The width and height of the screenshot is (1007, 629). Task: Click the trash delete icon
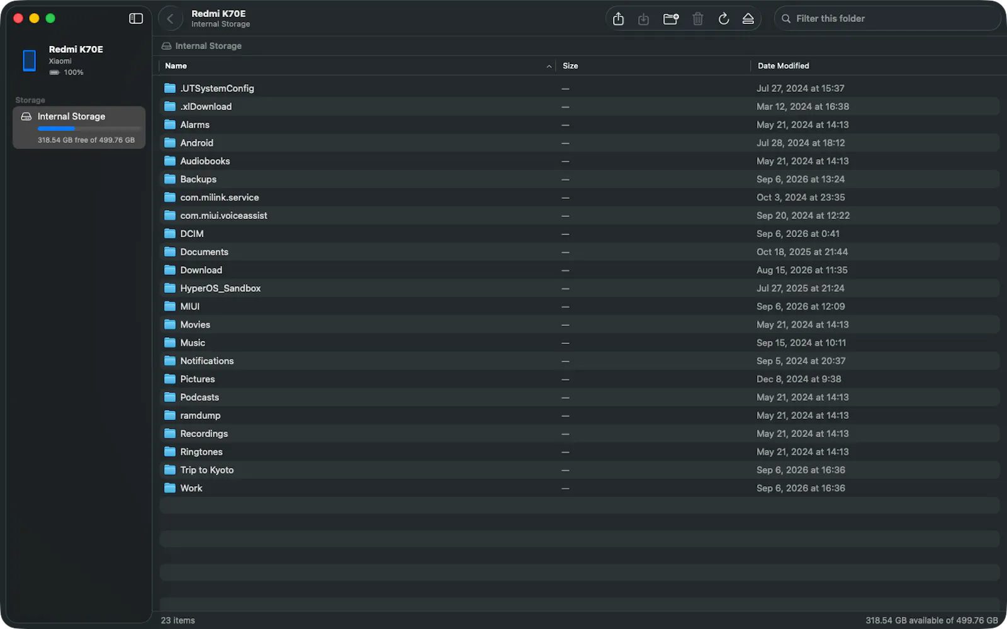coord(697,19)
